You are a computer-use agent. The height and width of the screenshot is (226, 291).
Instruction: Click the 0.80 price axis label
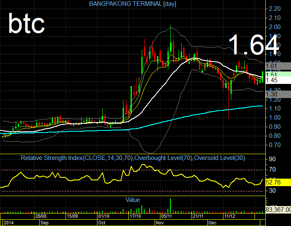(x=274, y=136)
